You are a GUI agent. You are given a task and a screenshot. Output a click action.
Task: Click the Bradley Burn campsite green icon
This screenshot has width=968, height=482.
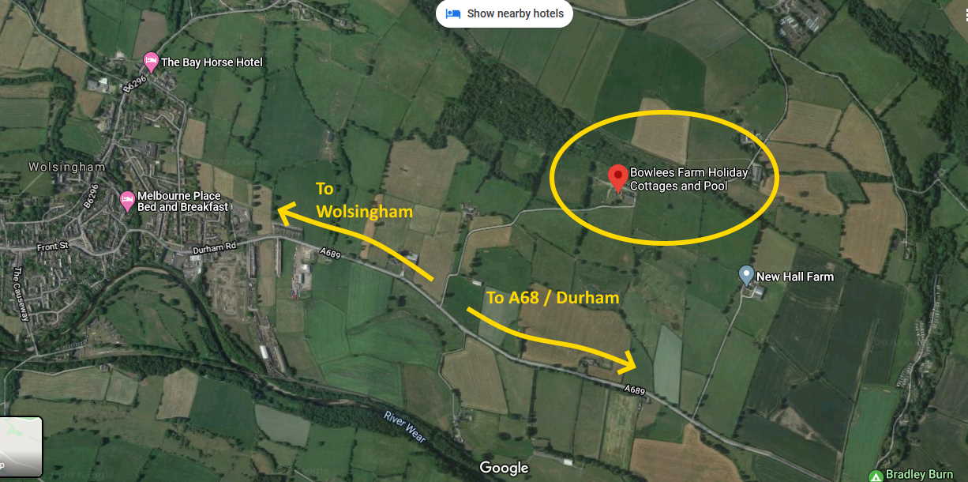(x=875, y=475)
